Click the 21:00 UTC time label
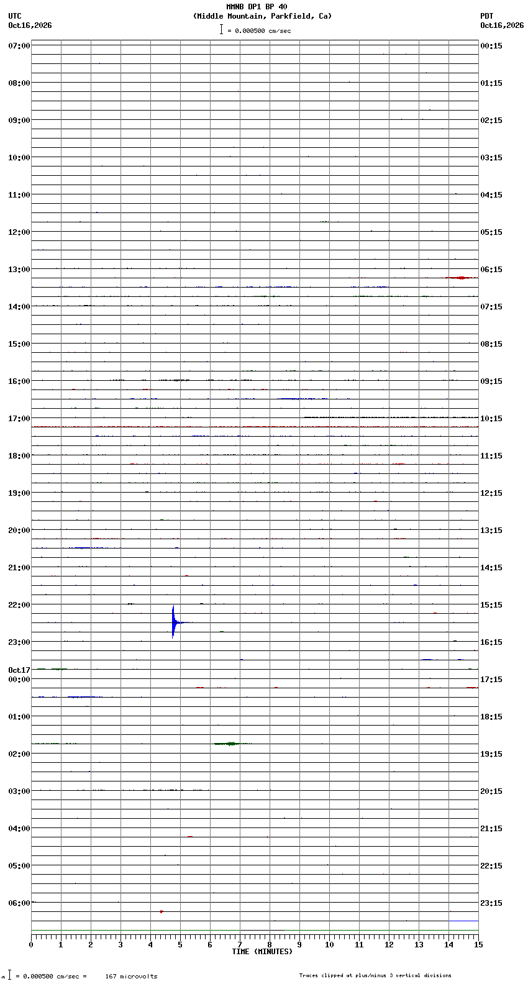 [x=19, y=568]
